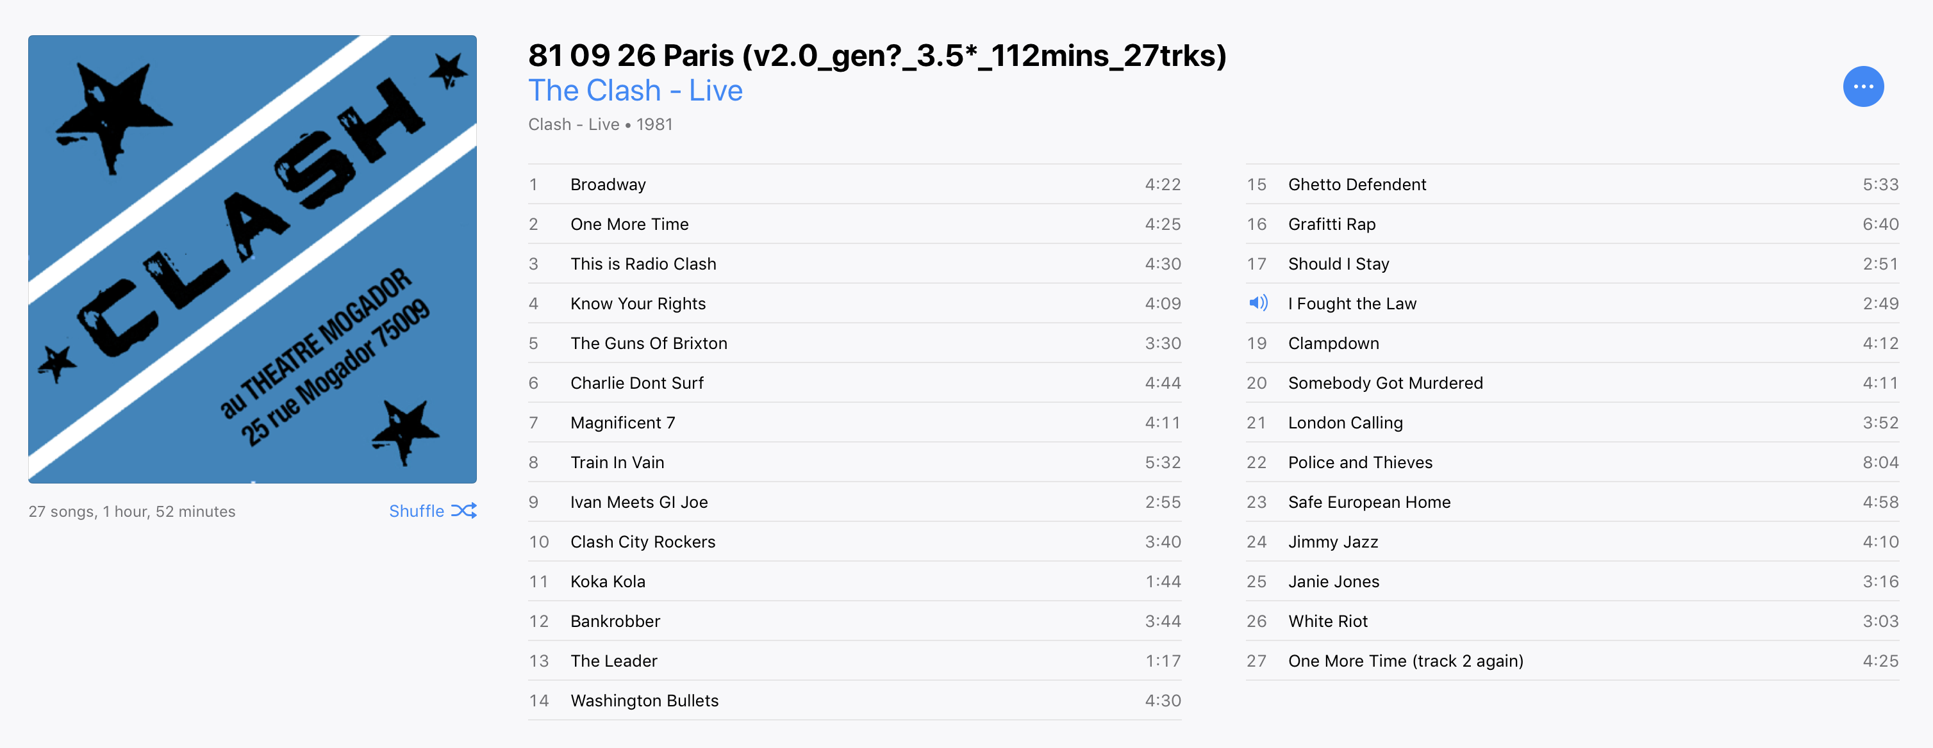Click the shuffle arrows icon
This screenshot has width=1933, height=748.
tap(464, 511)
